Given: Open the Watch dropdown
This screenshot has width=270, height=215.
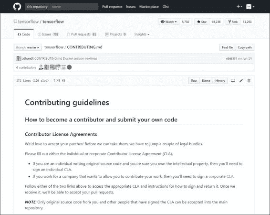Looking at the screenshot, I should [x=168, y=21].
